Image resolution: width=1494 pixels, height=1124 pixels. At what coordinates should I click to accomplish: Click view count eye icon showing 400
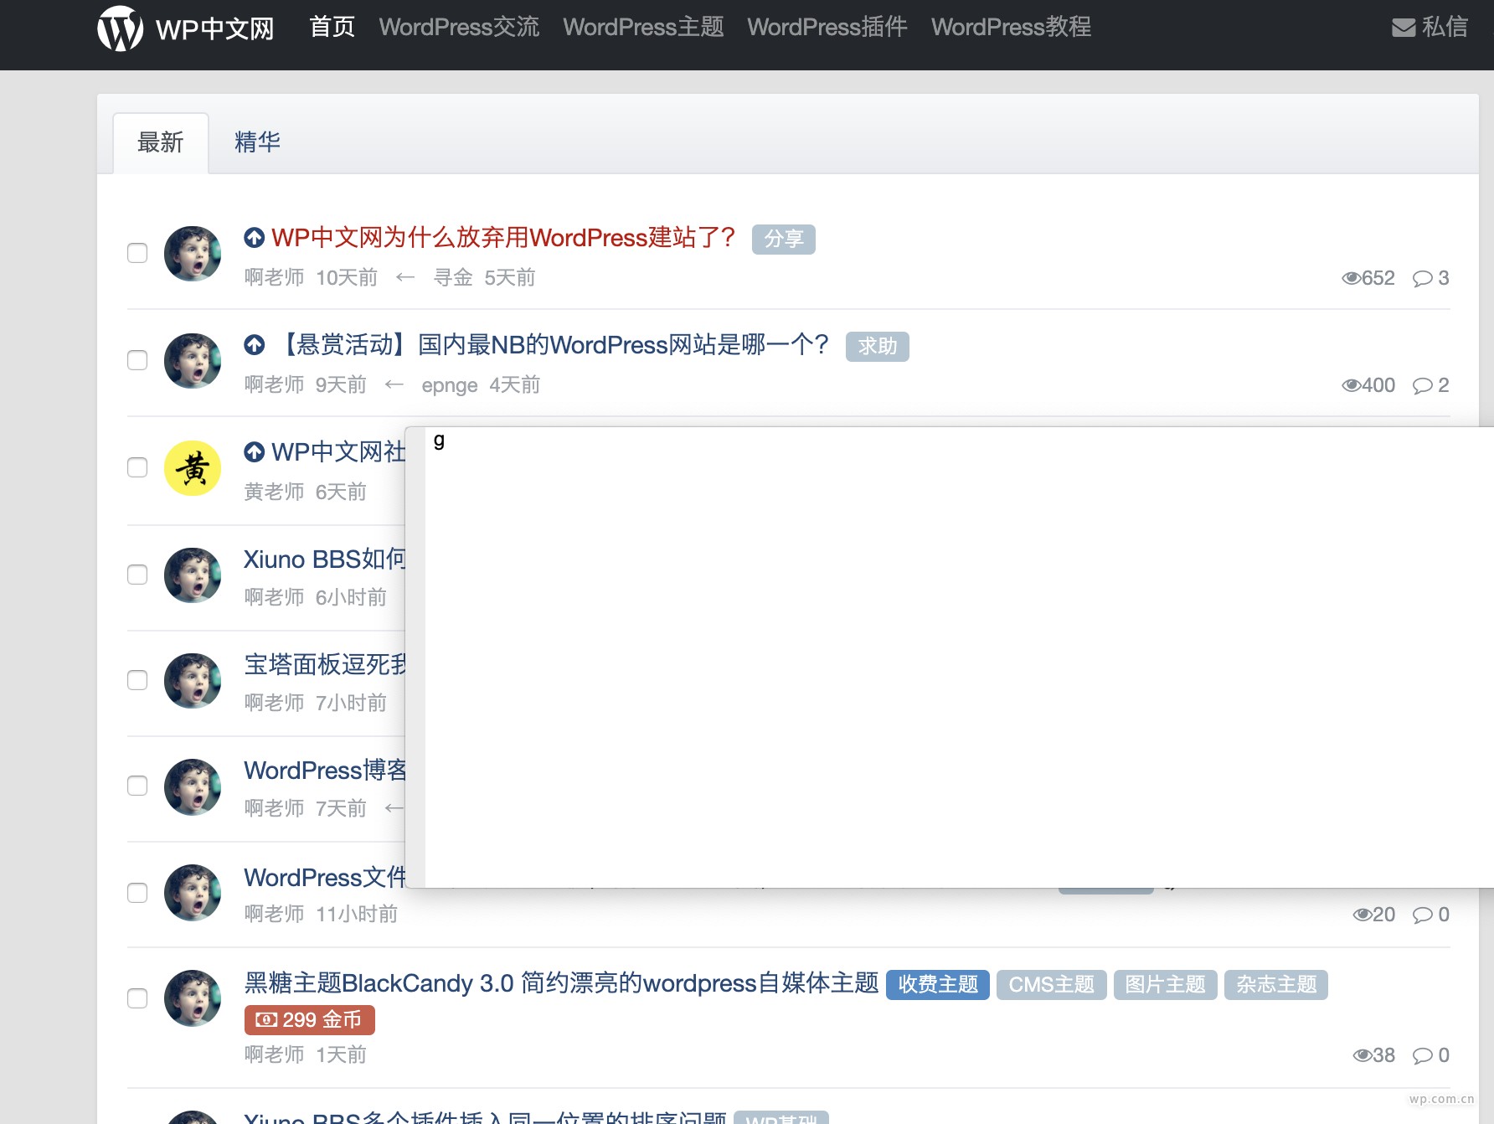pos(1351,385)
